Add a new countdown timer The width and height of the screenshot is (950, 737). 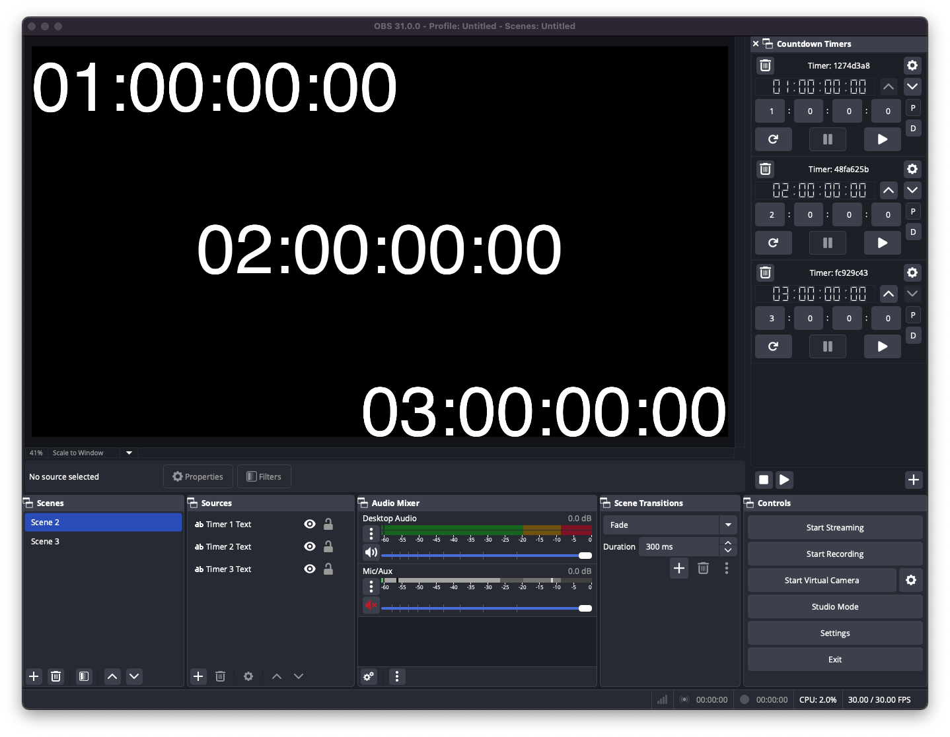click(x=914, y=480)
